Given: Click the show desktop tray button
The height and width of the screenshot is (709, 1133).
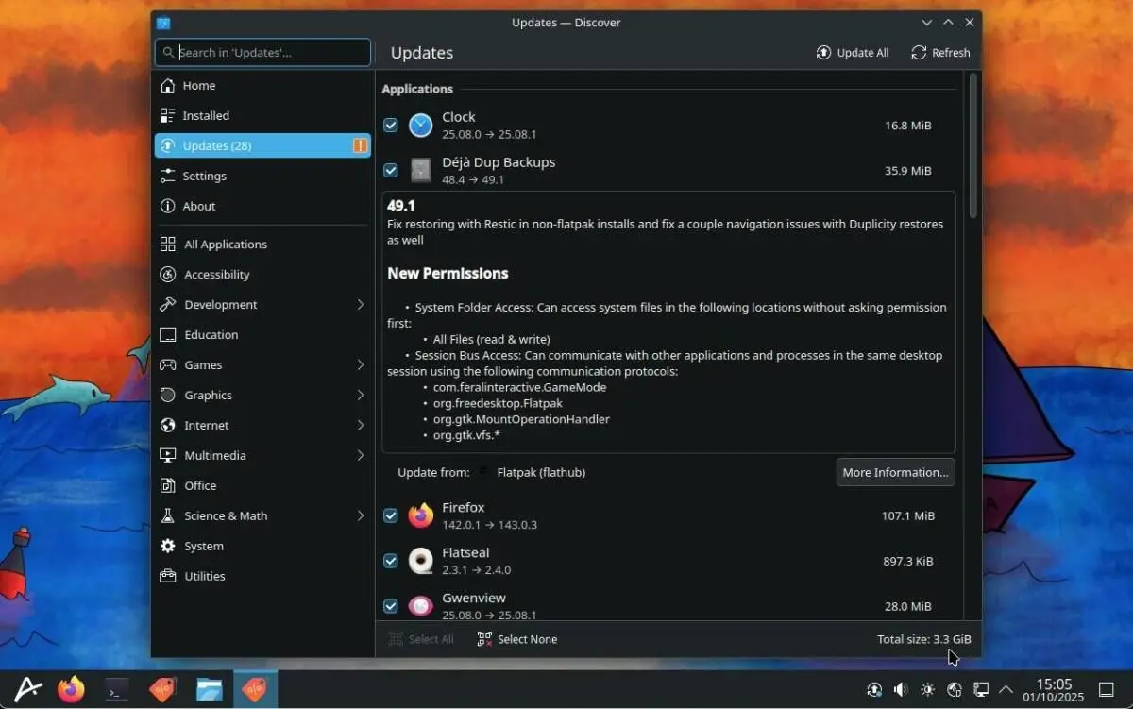Looking at the screenshot, I should click(x=1107, y=690).
